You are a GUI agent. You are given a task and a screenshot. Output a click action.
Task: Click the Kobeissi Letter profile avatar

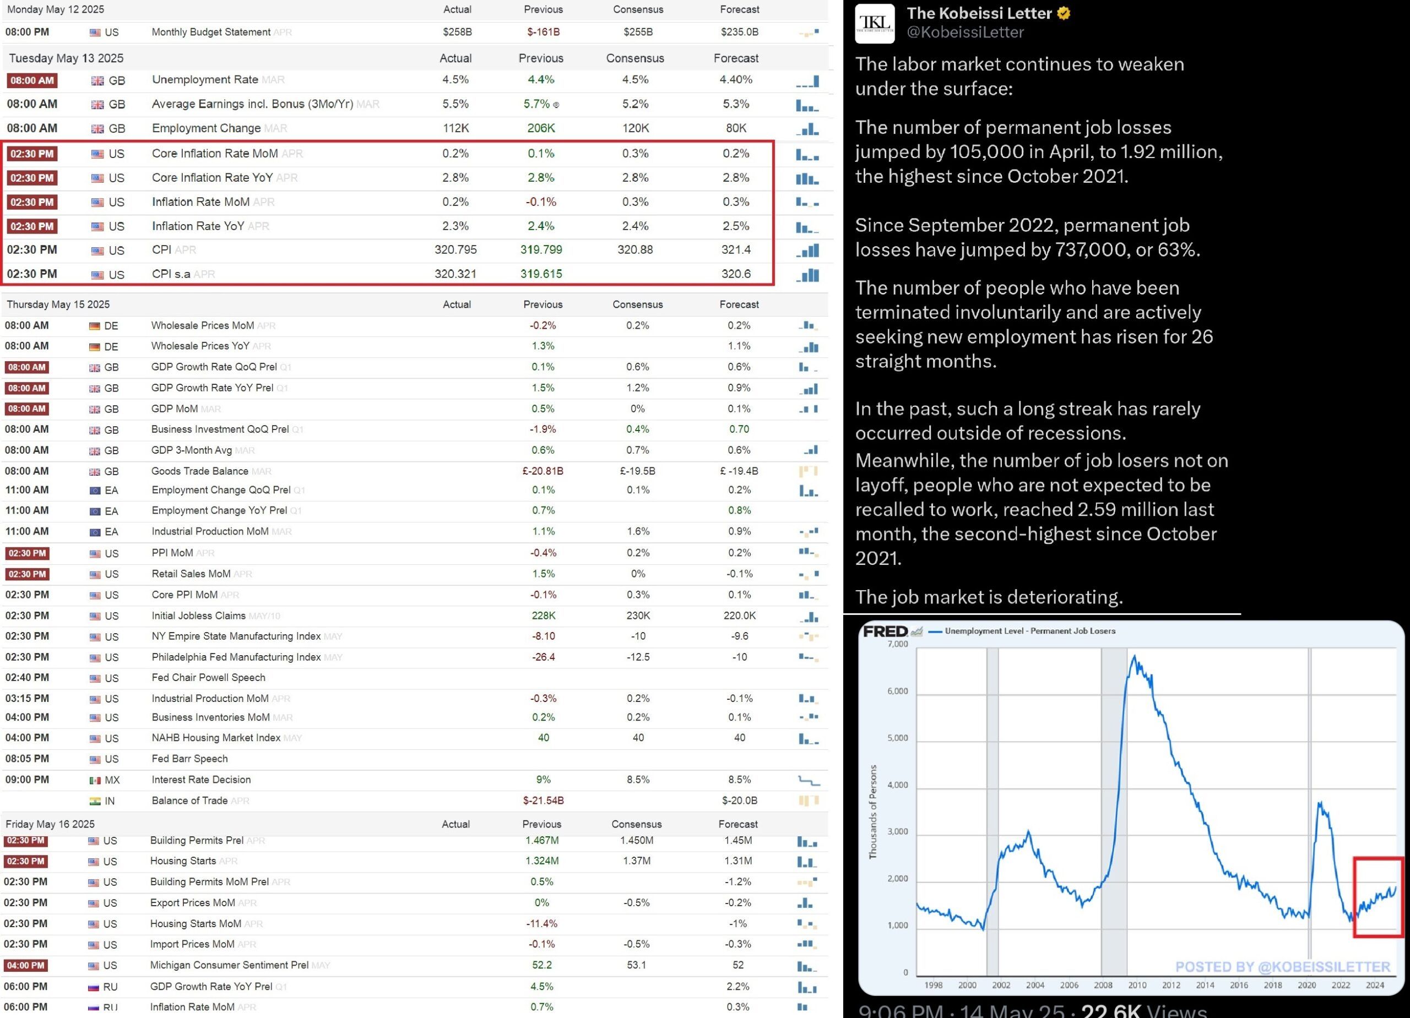point(875,24)
